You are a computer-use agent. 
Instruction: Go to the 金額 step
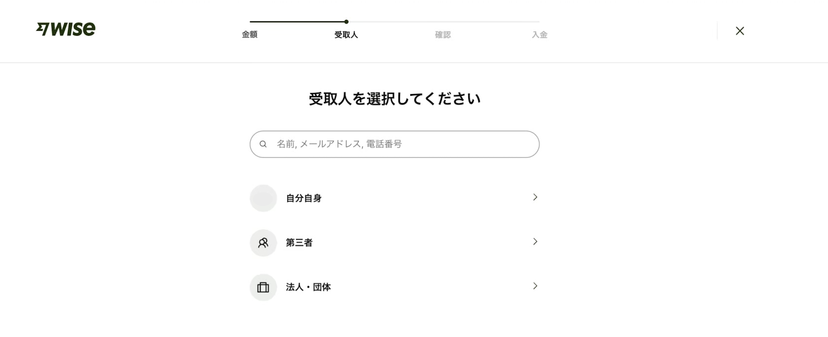[x=249, y=35]
